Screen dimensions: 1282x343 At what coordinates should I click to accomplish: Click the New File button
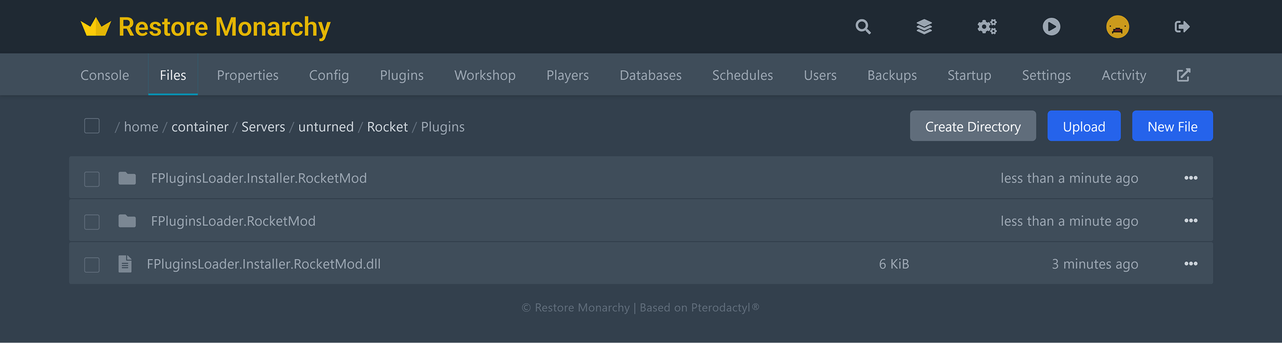tap(1172, 126)
